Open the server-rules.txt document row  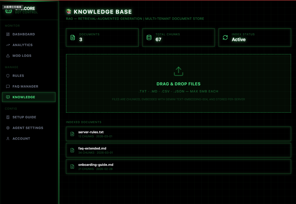point(178,134)
